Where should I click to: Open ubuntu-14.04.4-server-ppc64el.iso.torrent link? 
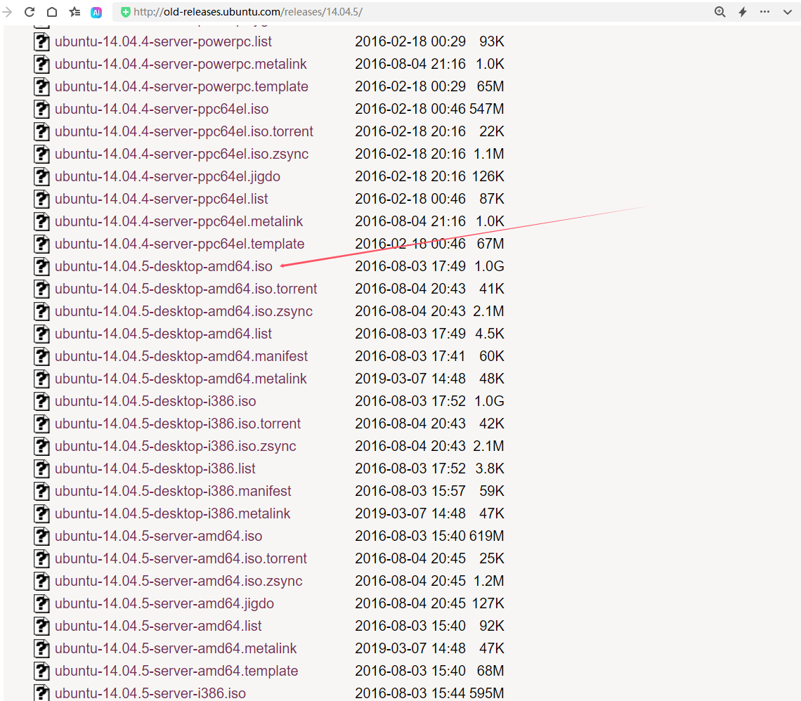point(184,131)
